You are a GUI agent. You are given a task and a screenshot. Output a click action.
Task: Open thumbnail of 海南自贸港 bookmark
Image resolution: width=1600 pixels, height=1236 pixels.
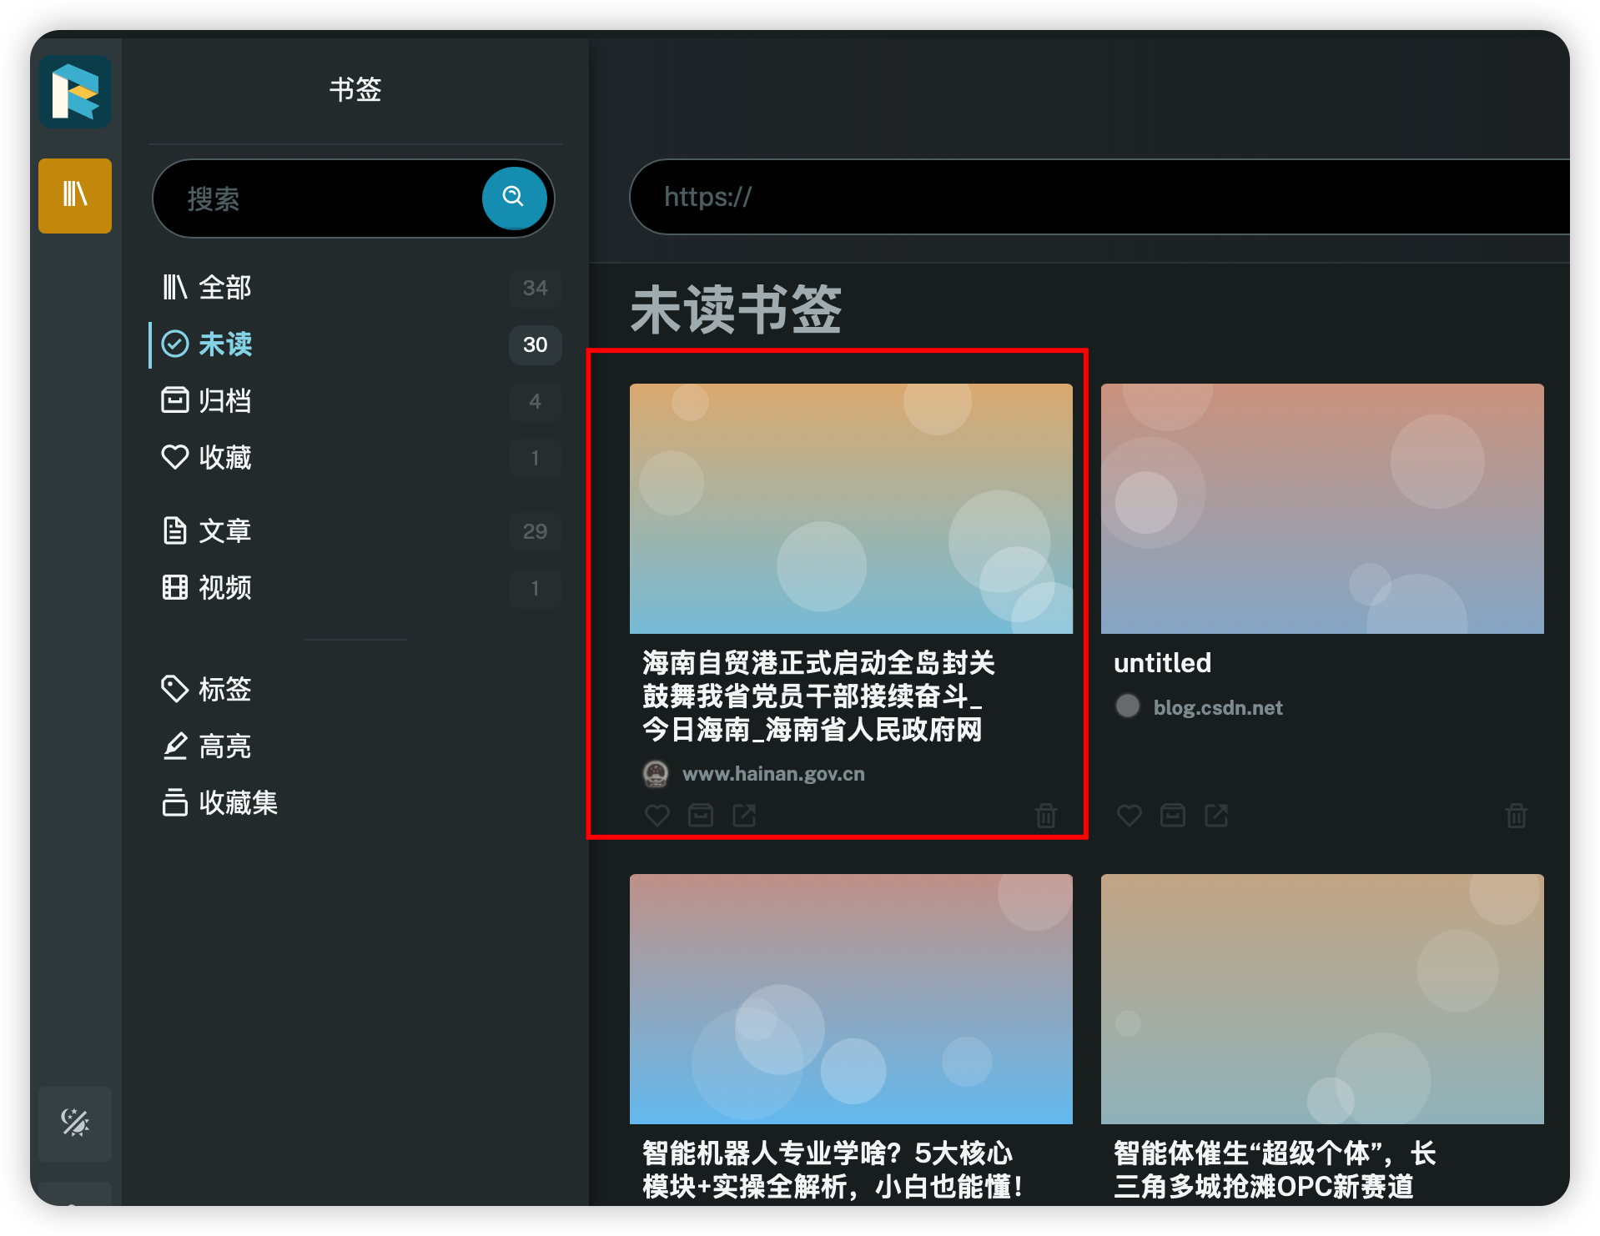[x=851, y=509]
